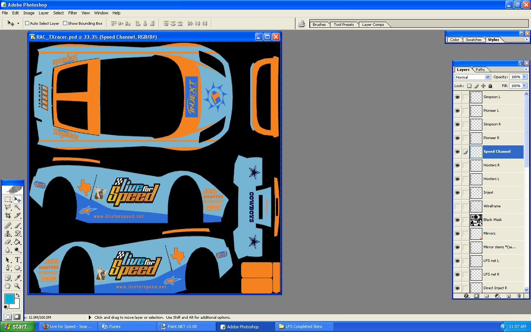Open the Opacity slider arrow

tap(524, 77)
